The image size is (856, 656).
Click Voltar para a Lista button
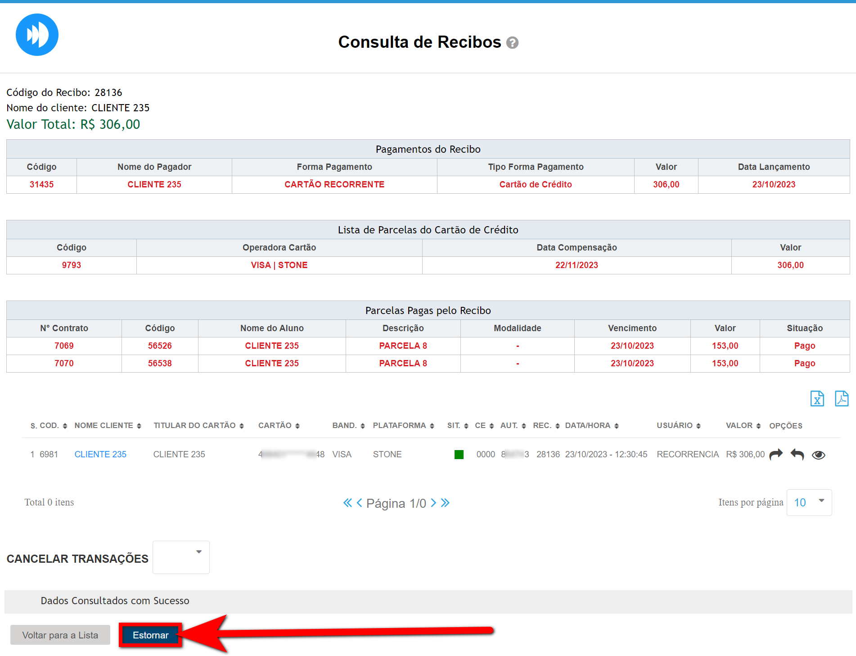pyautogui.click(x=60, y=635)
